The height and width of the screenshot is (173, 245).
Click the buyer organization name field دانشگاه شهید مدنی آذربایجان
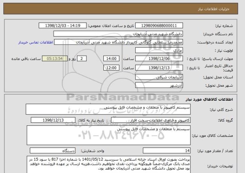point(118,34)
